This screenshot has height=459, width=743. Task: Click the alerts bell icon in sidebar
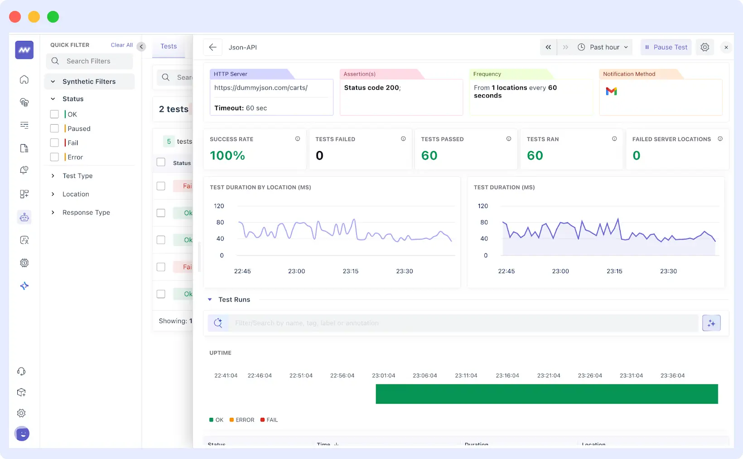point(24,170)
